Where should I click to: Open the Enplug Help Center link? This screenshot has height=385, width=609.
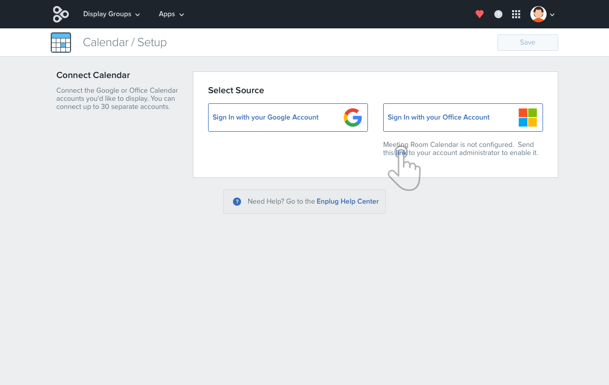[348, 202]
